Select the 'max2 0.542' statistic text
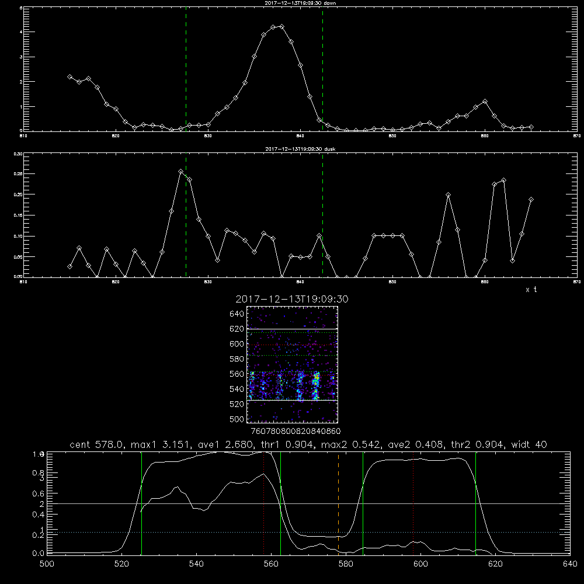 pyautogui.click(x=352, y=444)
